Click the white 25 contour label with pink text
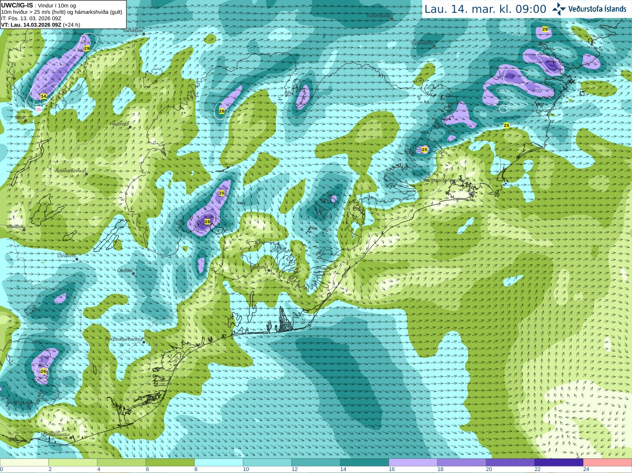632x473 pixels. (39, 110)
